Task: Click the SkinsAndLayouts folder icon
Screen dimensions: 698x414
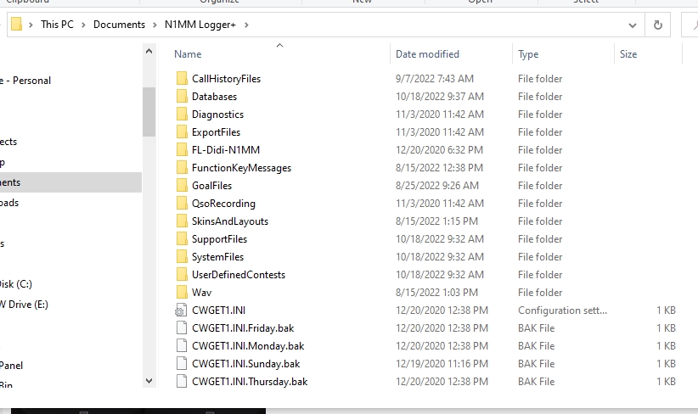Action: (x=182, y=221)
